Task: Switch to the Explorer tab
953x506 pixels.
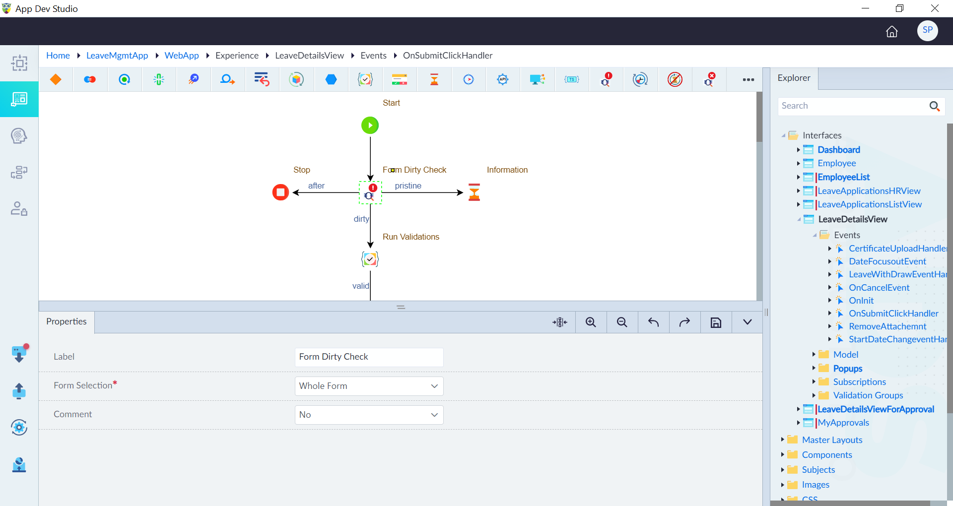Action: point(794,78)
